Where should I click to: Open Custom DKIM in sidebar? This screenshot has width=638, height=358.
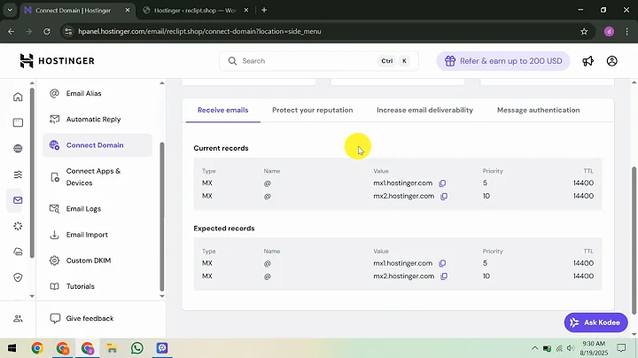[97, 261]
